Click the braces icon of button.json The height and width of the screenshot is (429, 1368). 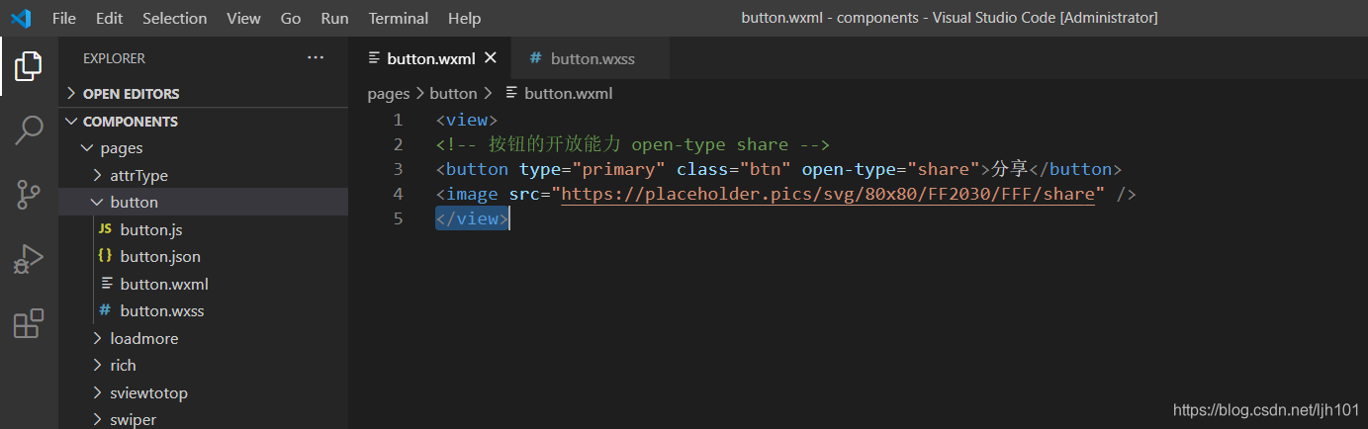105,256
